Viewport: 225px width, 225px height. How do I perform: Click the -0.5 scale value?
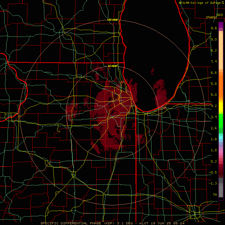click(213, 172)
